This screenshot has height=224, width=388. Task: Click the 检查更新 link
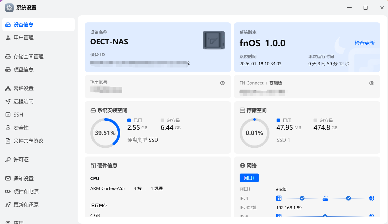364,43
